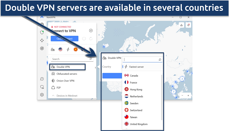Open the shield icon with the 50 badge
Viewport: 229px width, 131px height.
tap(42, 87)
